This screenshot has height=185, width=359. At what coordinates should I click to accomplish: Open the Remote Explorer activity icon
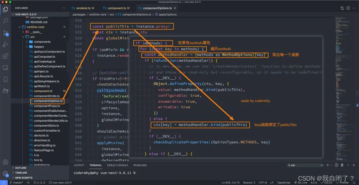pos(6,68)
